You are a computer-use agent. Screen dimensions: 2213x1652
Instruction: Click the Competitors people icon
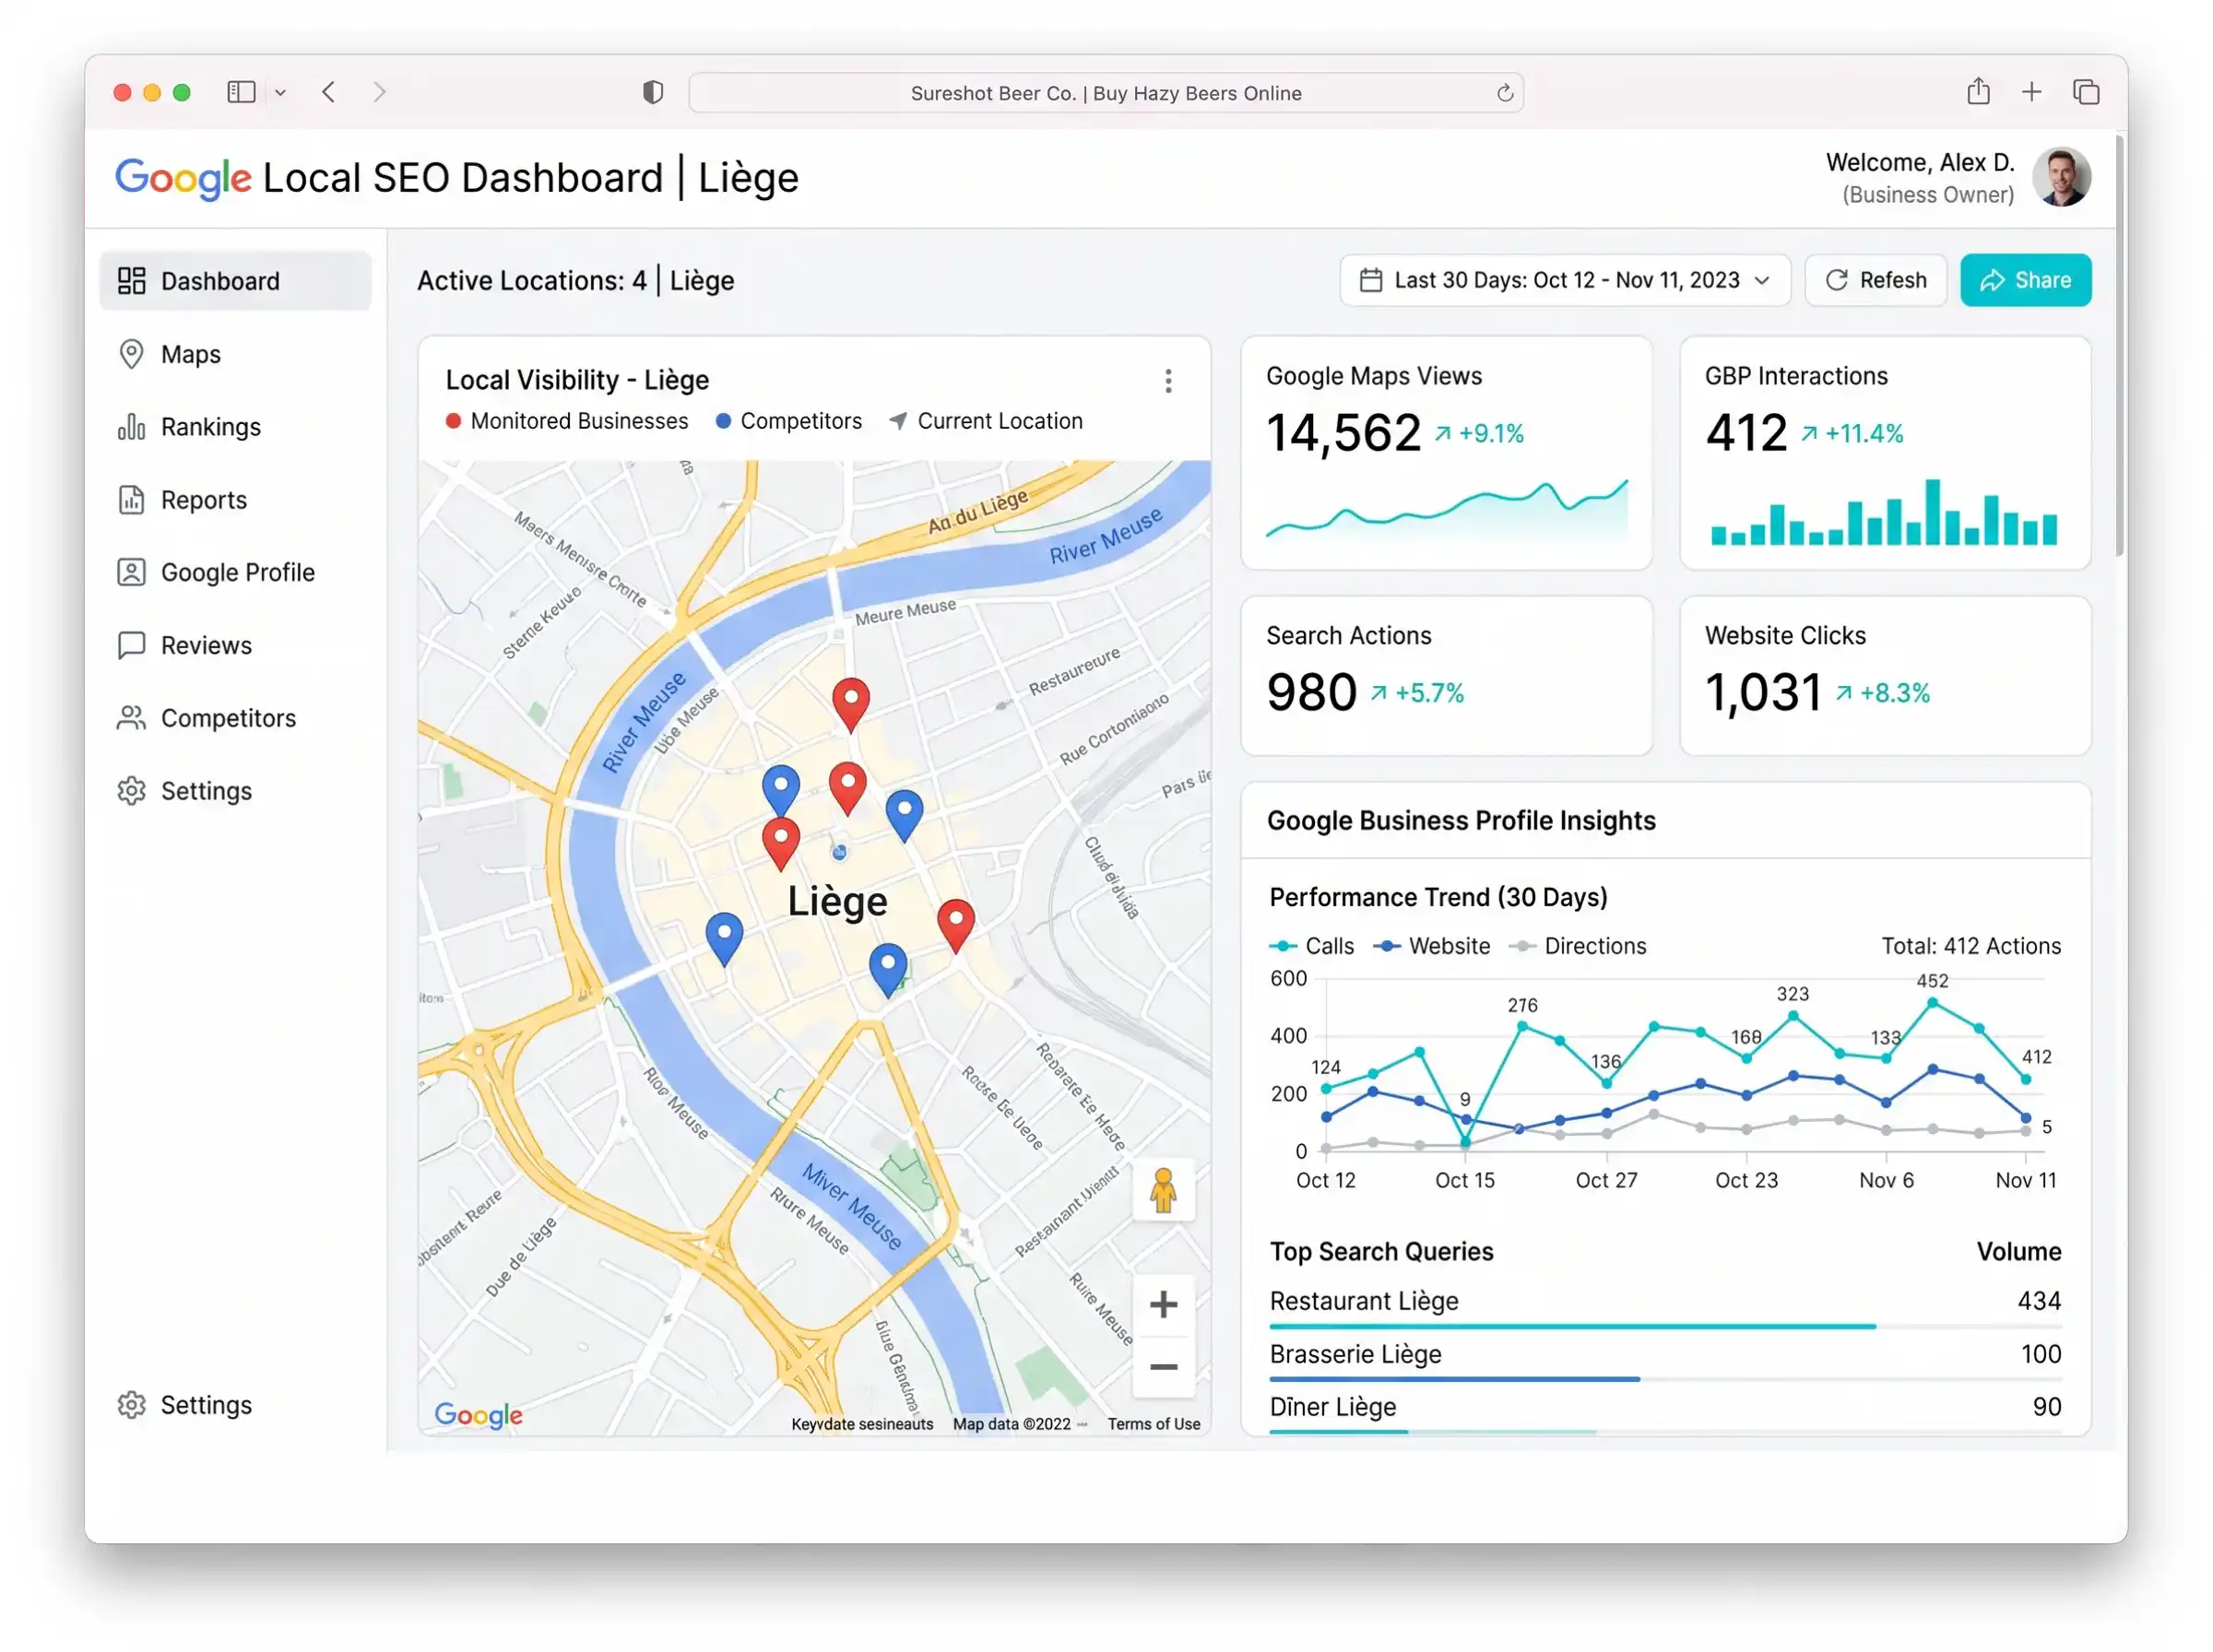131,718
